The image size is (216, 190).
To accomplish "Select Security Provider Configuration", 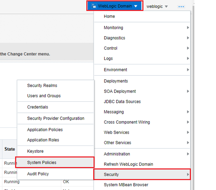I will 55,118.
